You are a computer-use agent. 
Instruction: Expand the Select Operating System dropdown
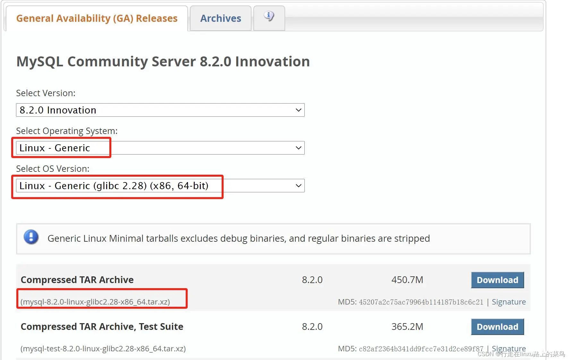pyautogui.click(x=160, y=148)
